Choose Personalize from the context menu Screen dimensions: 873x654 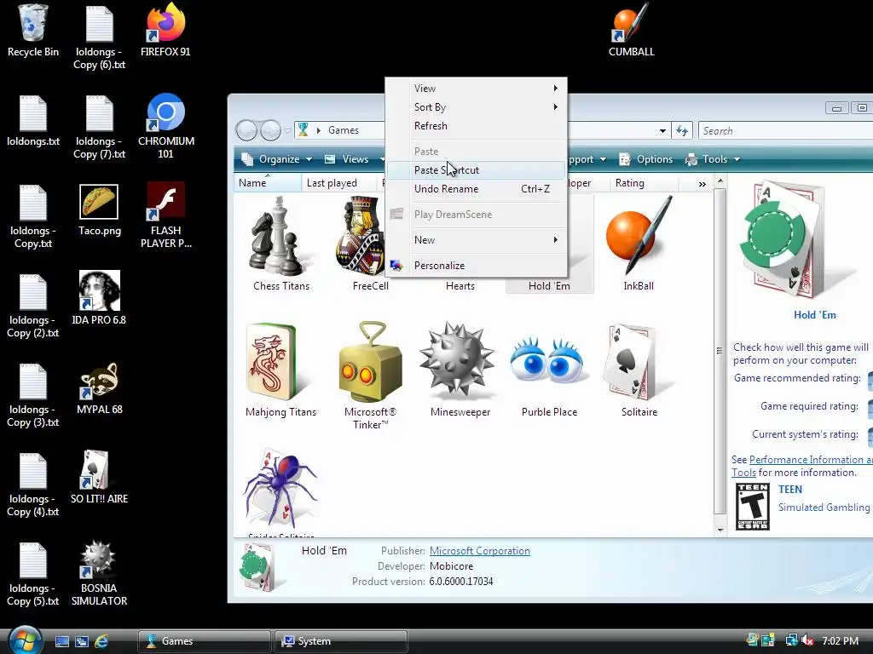476,266
